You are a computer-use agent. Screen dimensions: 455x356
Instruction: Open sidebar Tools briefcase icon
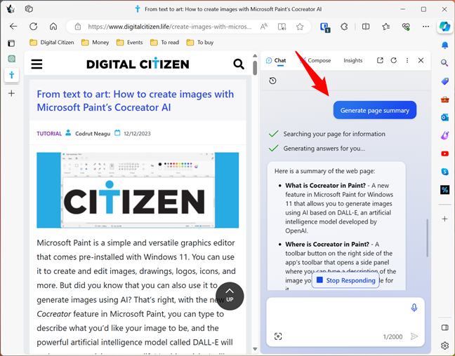[x=444, y=100]
